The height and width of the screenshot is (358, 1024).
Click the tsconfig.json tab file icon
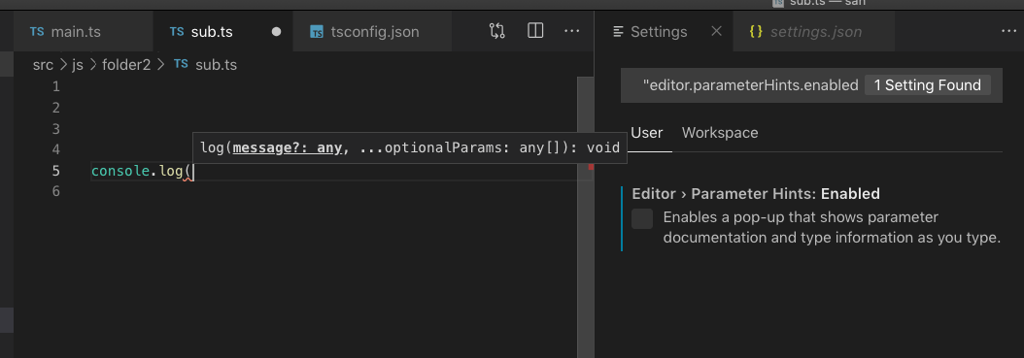pyautogui.click(x=316, y=31)
